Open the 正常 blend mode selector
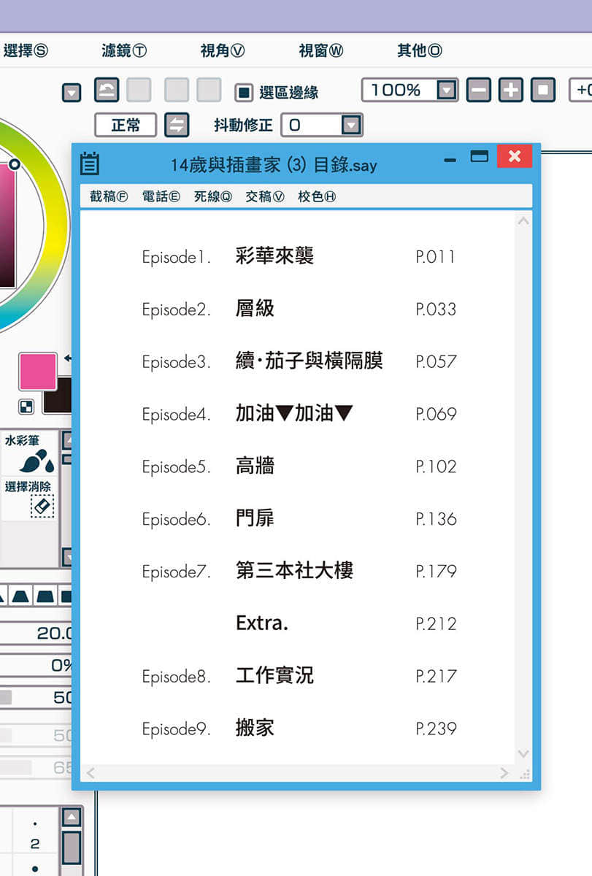This screenshot has width=592, height=876. (x=126, y=125)
